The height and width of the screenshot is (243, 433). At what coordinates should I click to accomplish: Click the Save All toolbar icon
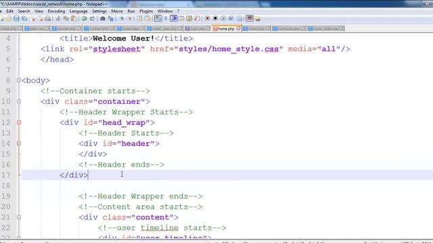click(24, 18)
